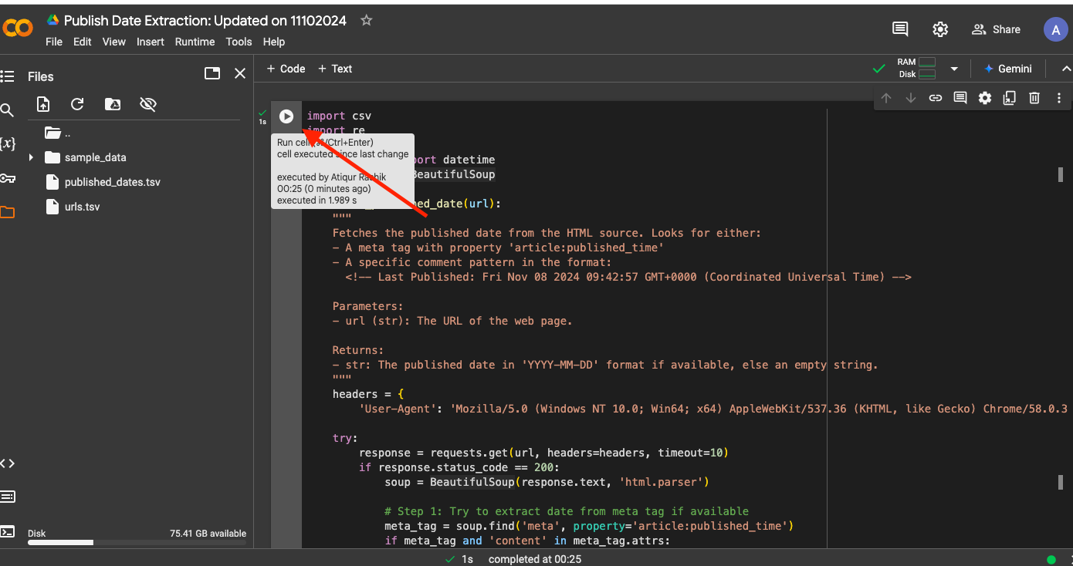Toggle visibility of hidden files

pyautogui.click(x=147, y=104)
